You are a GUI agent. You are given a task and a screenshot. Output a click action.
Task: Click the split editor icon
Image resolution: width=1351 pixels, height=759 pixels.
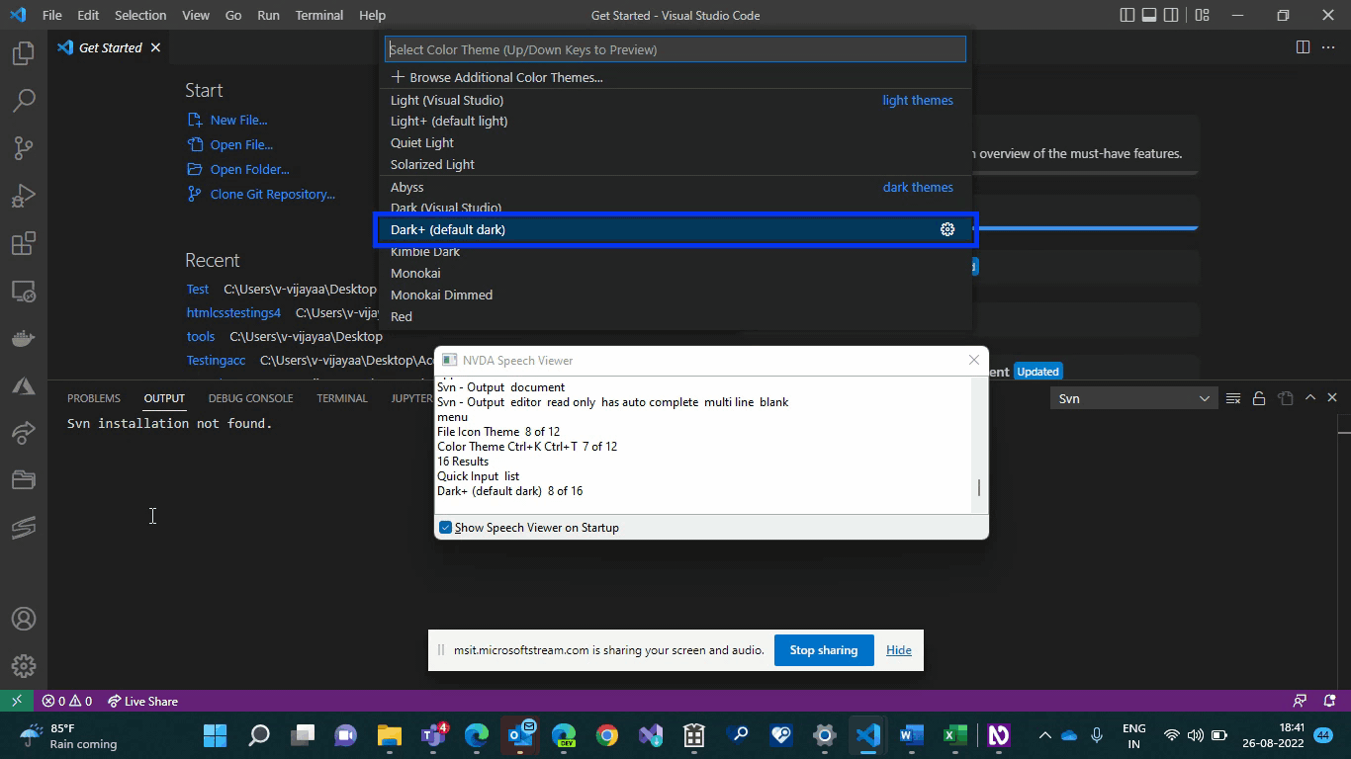pyautogui.click(x=1304, y=47)
